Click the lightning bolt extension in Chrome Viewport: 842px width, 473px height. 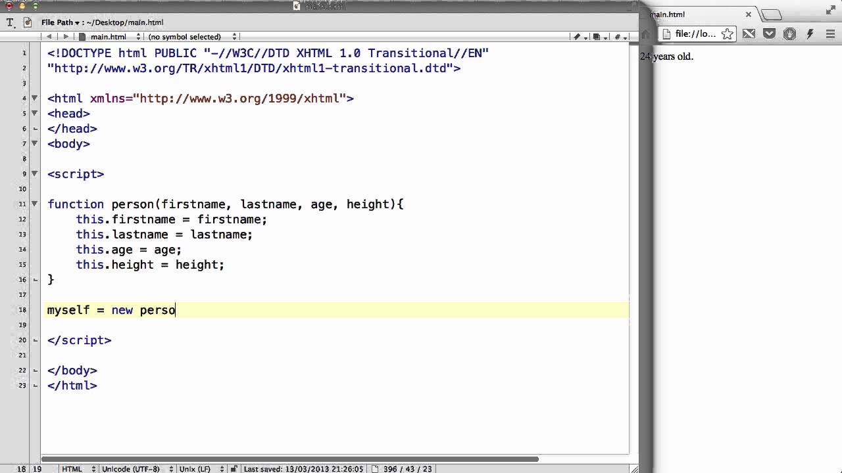click(x=810, y=34)
